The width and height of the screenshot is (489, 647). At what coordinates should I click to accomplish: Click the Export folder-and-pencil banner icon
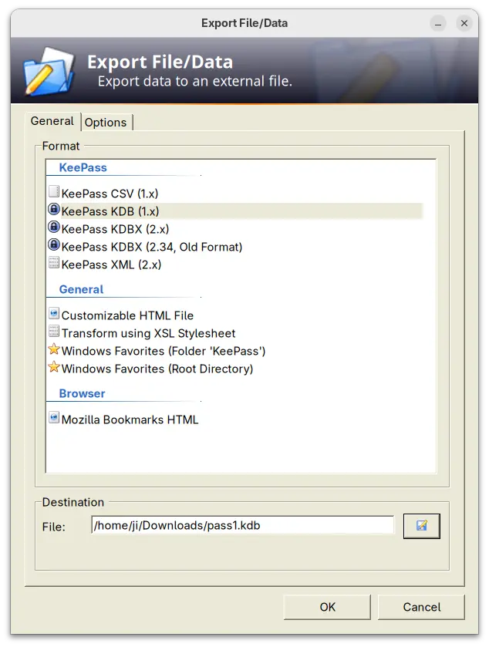(49, 71)
